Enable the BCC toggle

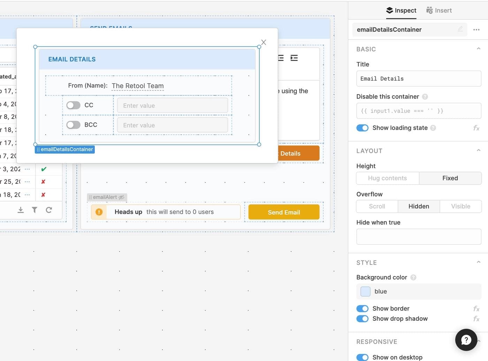click(x=74, y=125)
